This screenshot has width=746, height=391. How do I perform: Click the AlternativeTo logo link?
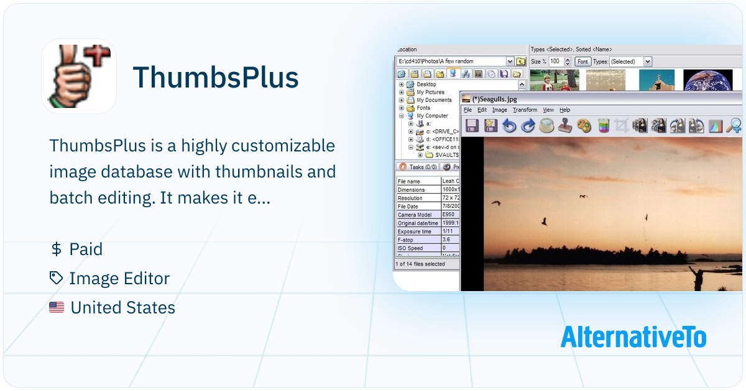click(633, 337)
